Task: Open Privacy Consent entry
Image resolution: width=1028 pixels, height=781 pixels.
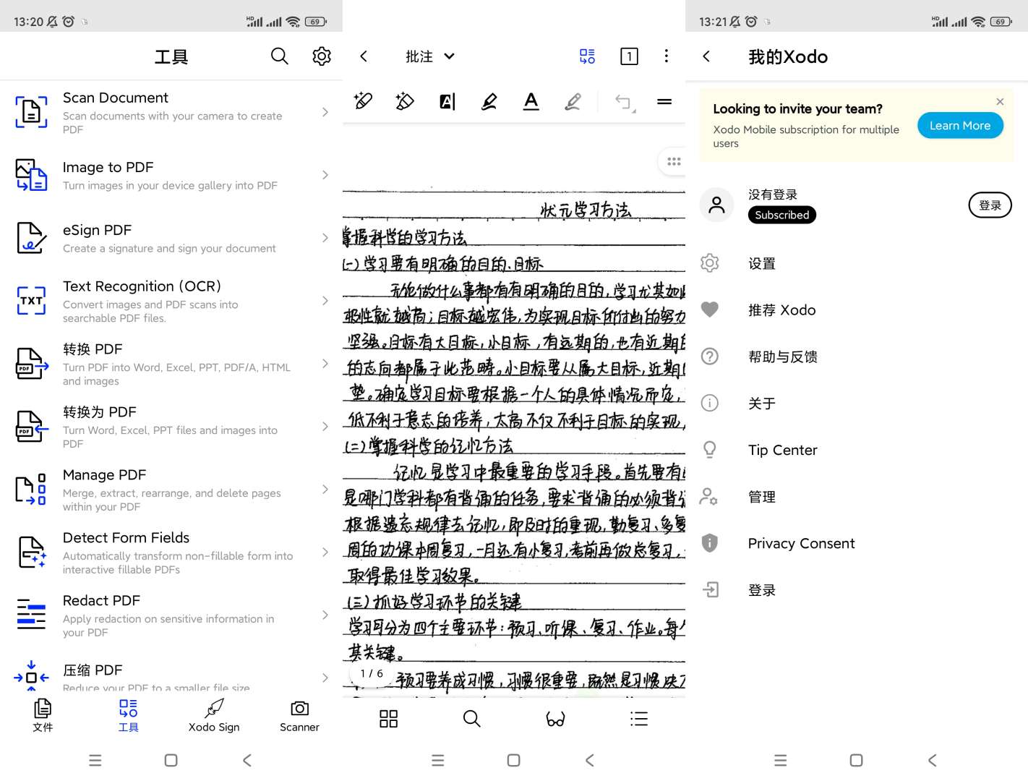Action: [x=857, y=543]
